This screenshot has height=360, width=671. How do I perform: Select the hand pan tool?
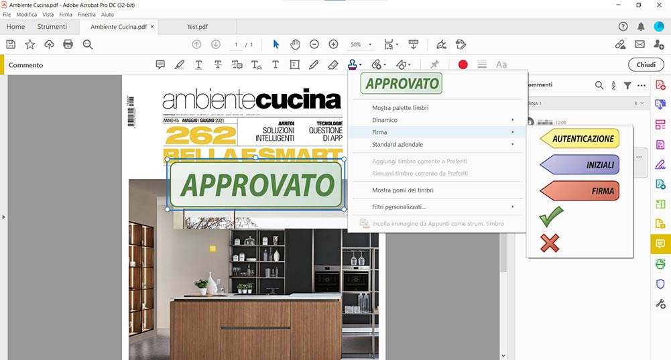point(295,44)
